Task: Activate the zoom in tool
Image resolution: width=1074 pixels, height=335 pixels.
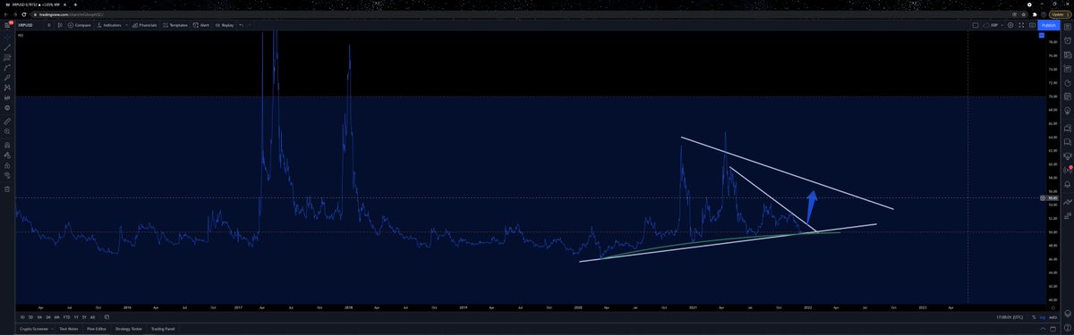Action: (x=7, y=131)
